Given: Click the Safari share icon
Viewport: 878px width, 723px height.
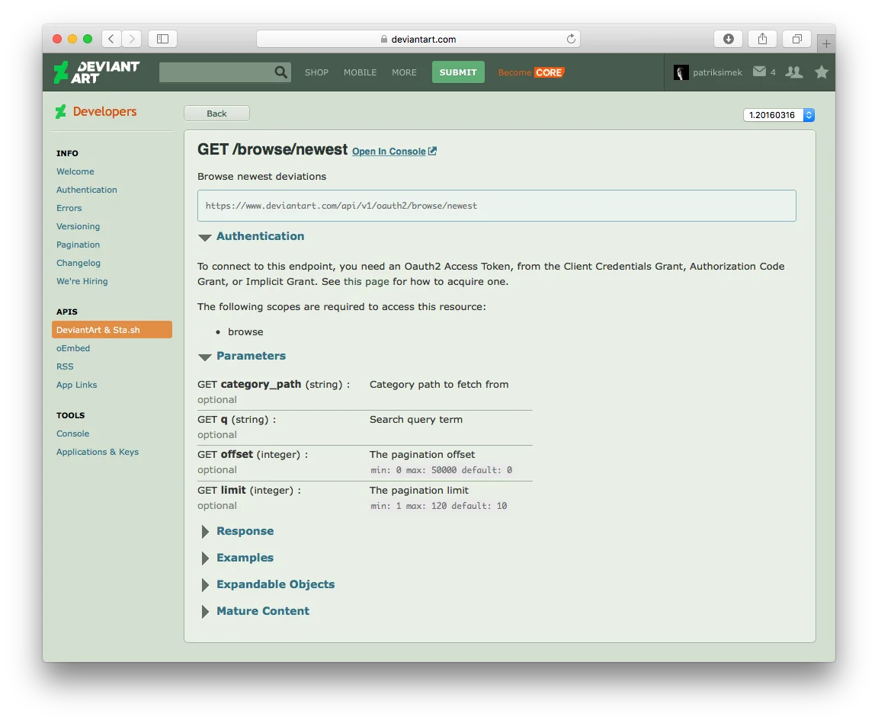Looking at the screenshot, I should pos(763,39).
